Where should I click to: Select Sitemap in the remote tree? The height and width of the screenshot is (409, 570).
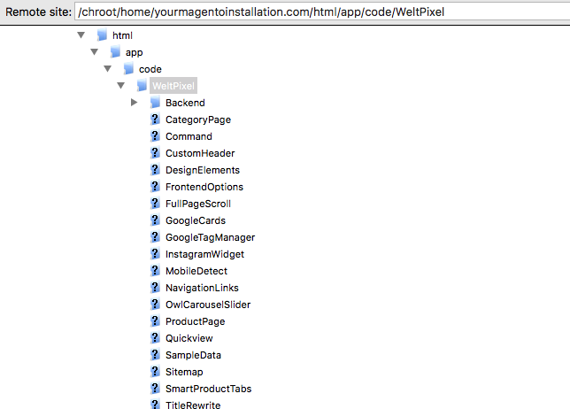point(184,372)
